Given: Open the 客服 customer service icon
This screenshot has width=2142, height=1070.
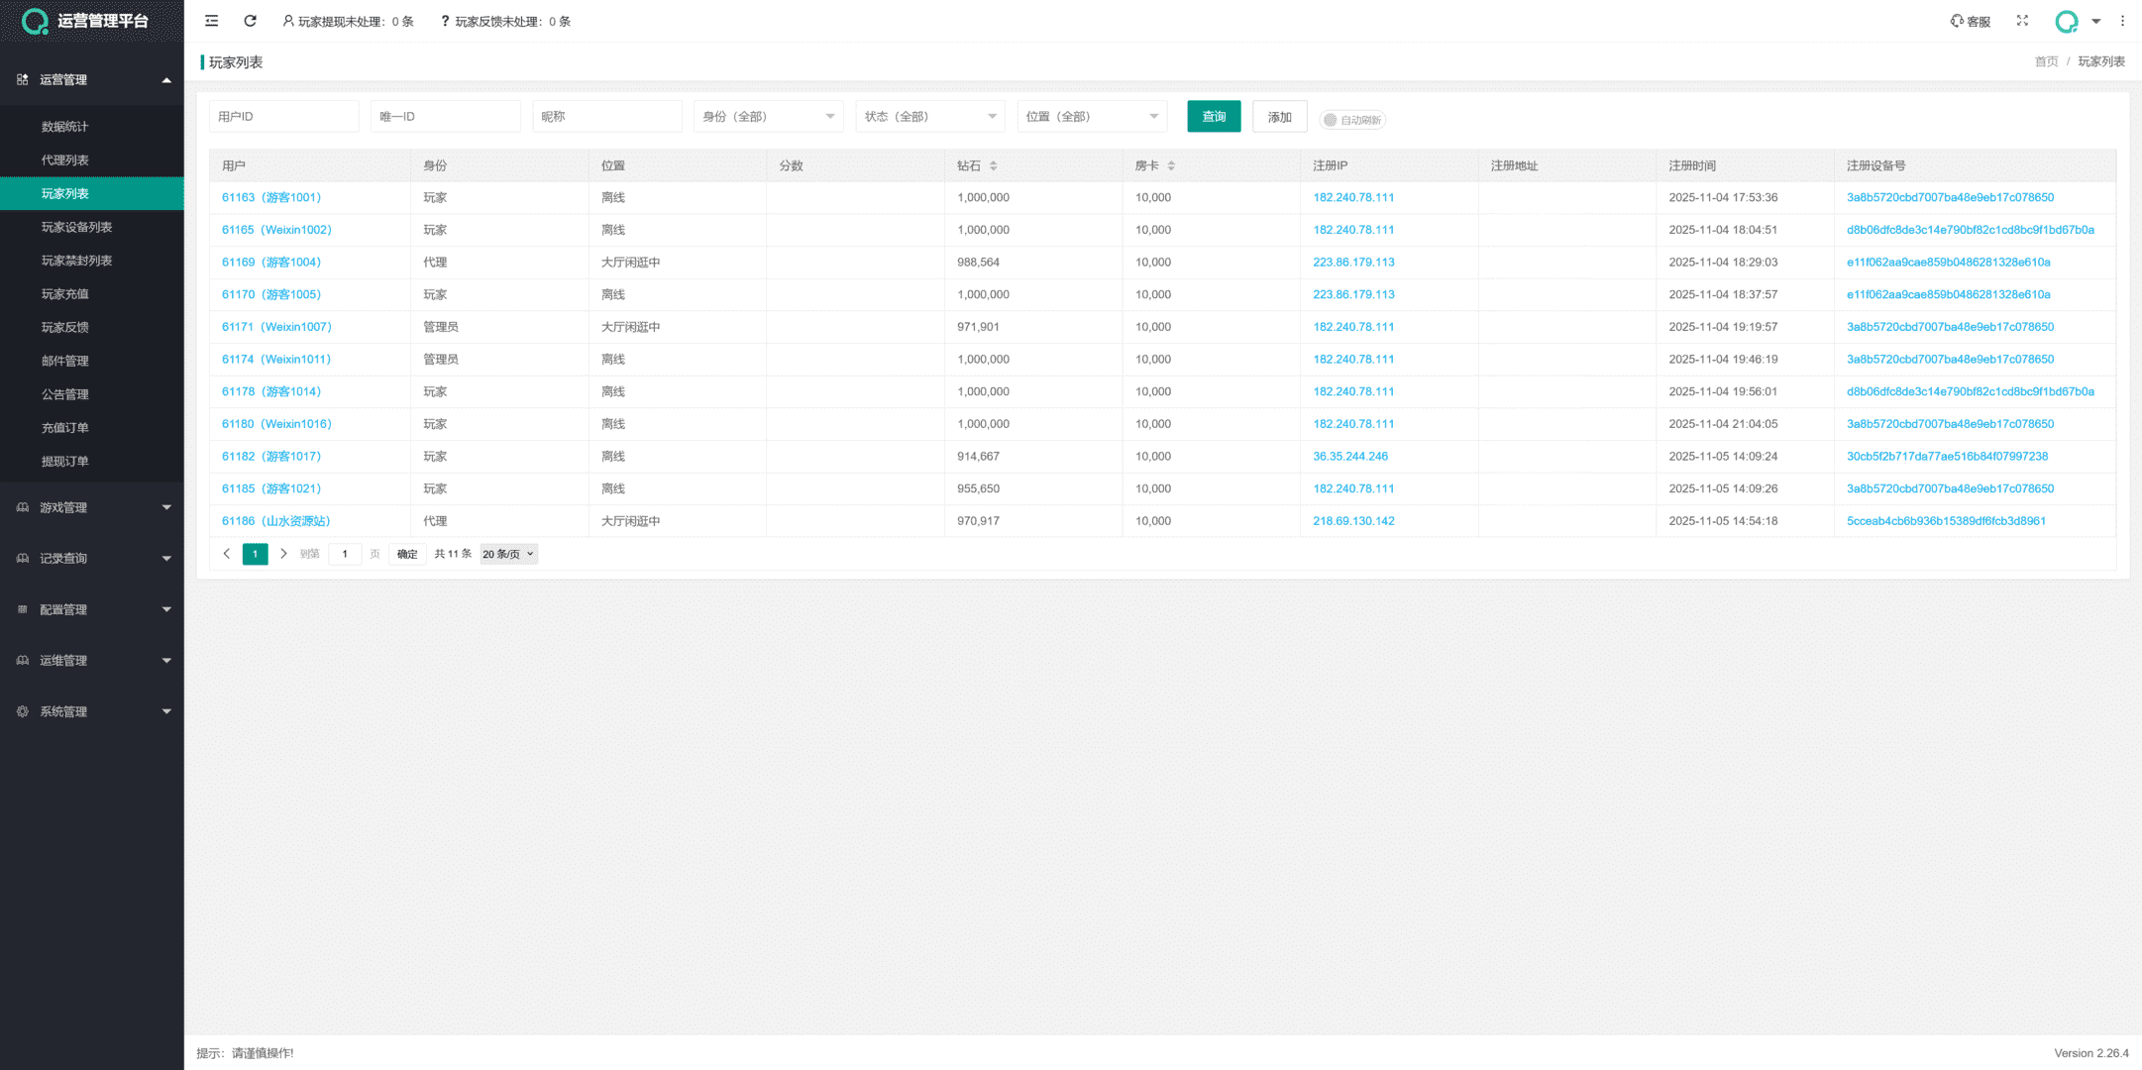Looking at the screenshot, I should [1970, 21].
